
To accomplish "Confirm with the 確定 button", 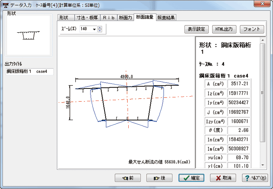I will [x=191, y=178].
